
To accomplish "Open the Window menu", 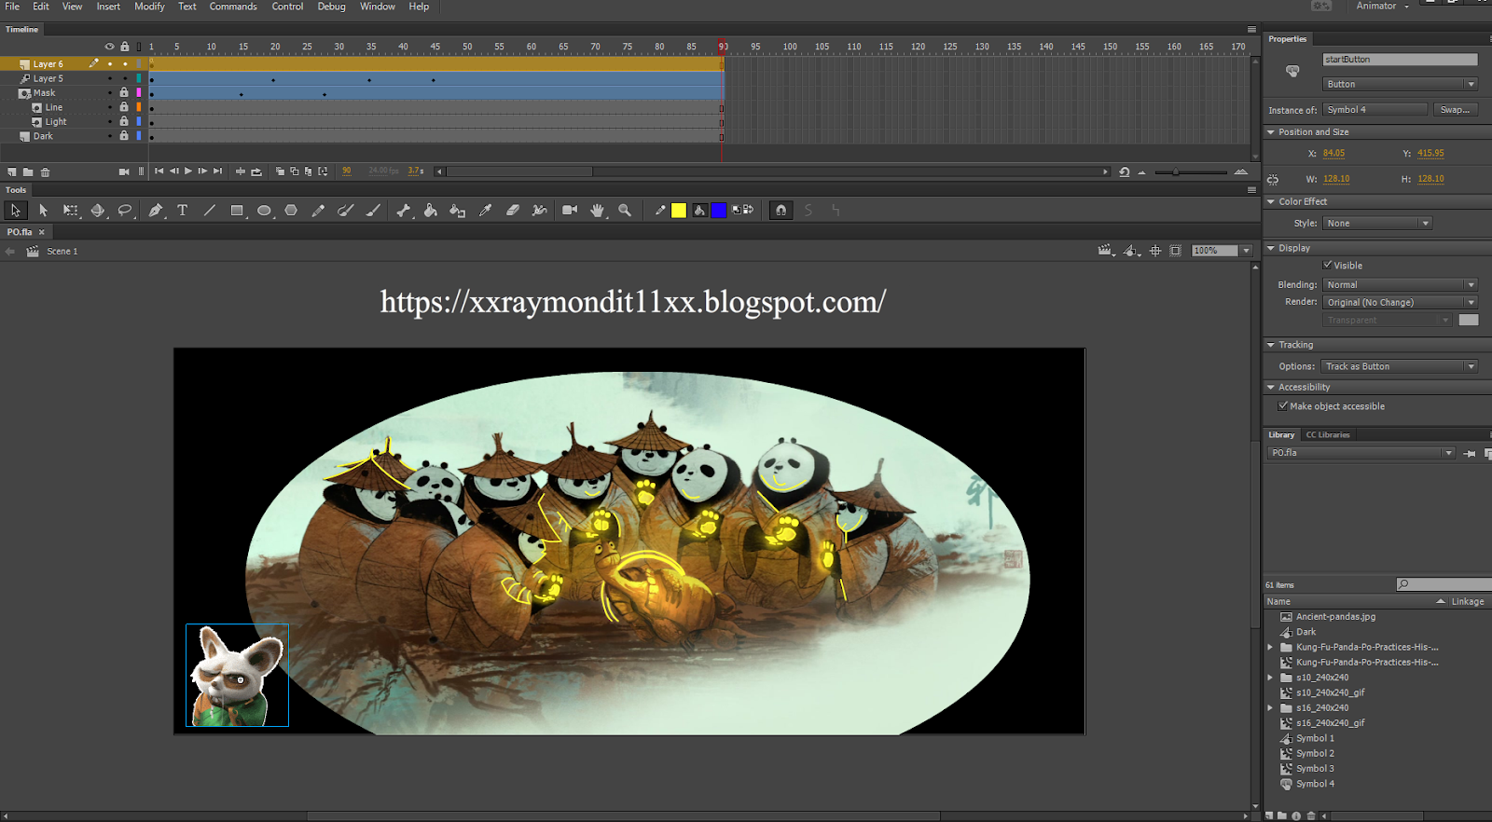I will click(x=378, y=7).
